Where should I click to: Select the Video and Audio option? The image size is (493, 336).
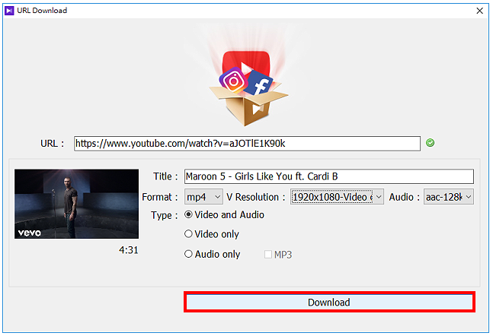(x=225, y=214)
